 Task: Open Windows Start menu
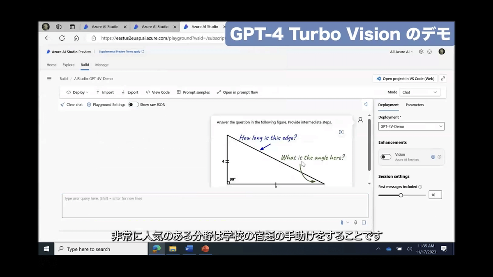pos(46,249)
